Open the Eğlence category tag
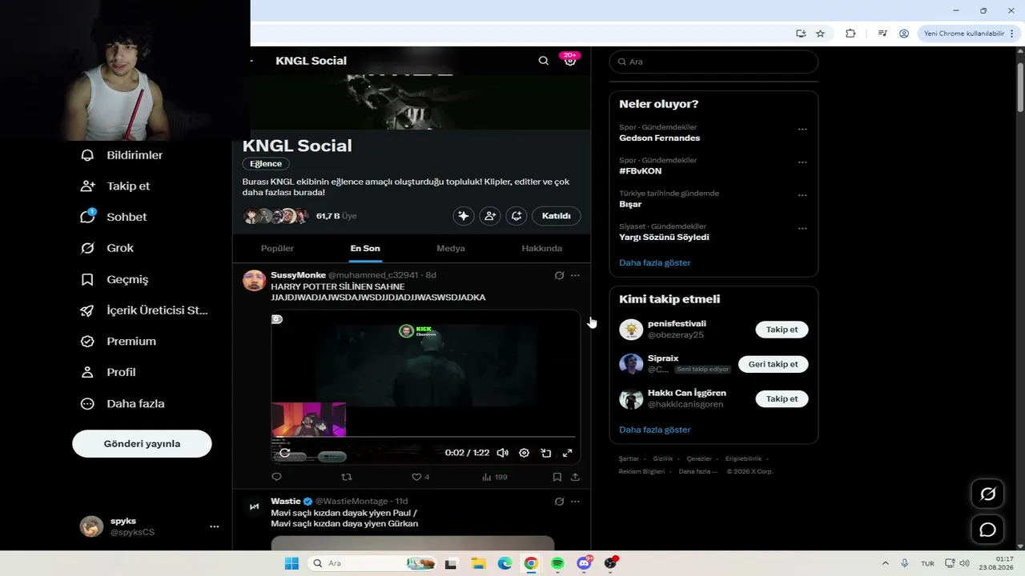Viewport: 1025px width, 576px height. (x=266, y=164)
